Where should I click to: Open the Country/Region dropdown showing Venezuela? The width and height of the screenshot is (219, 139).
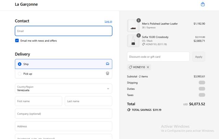click(x=64, y=89)
